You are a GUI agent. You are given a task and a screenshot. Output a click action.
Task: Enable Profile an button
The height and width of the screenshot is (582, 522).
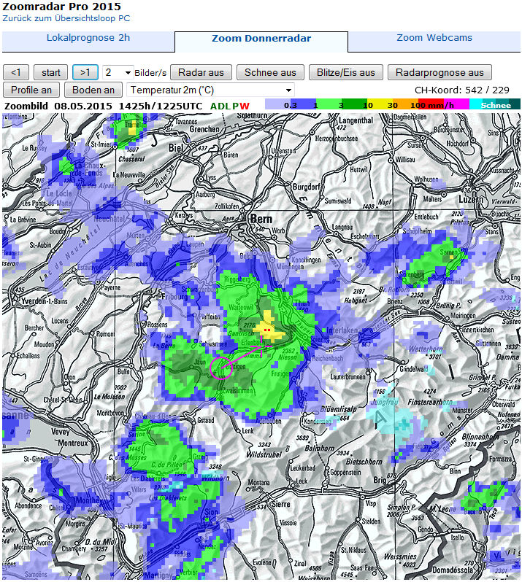point(31,90)
